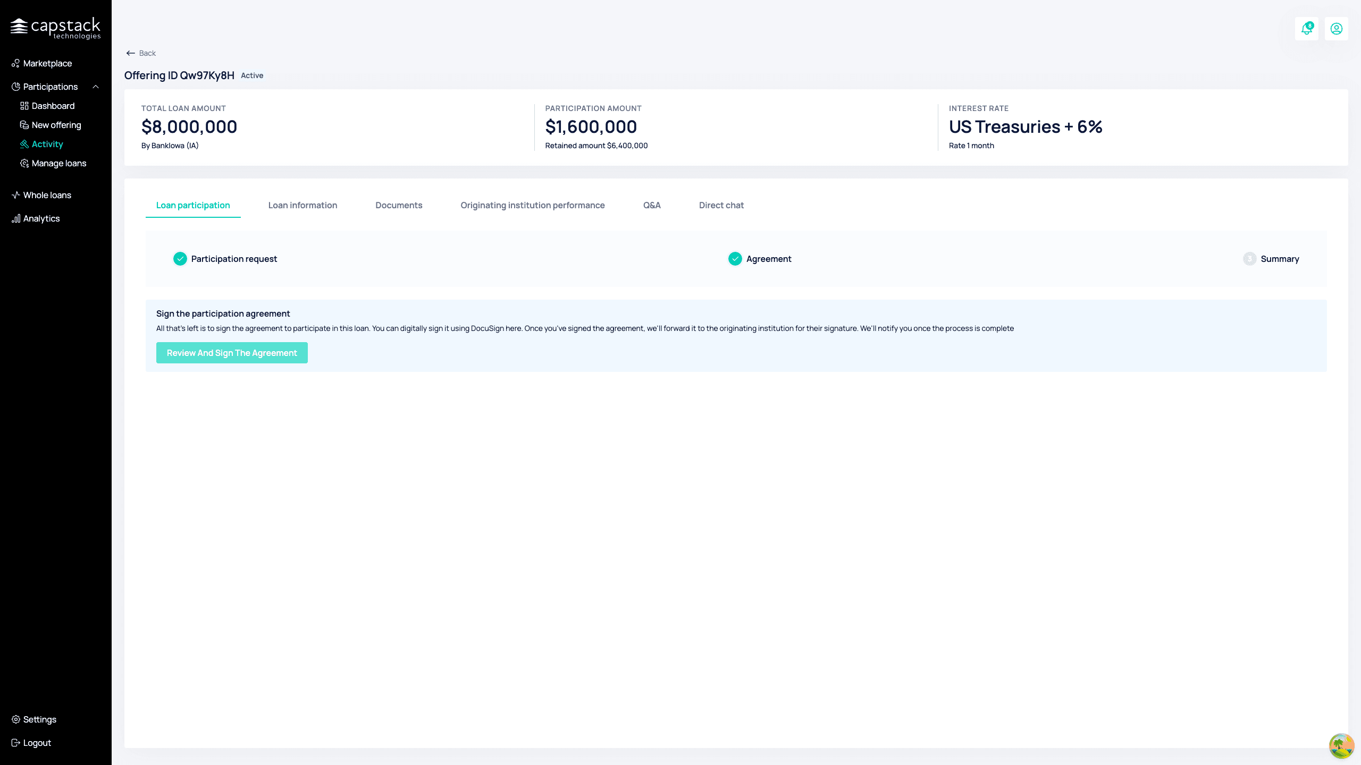Open the notifications bell

[x=1307, y=29]
